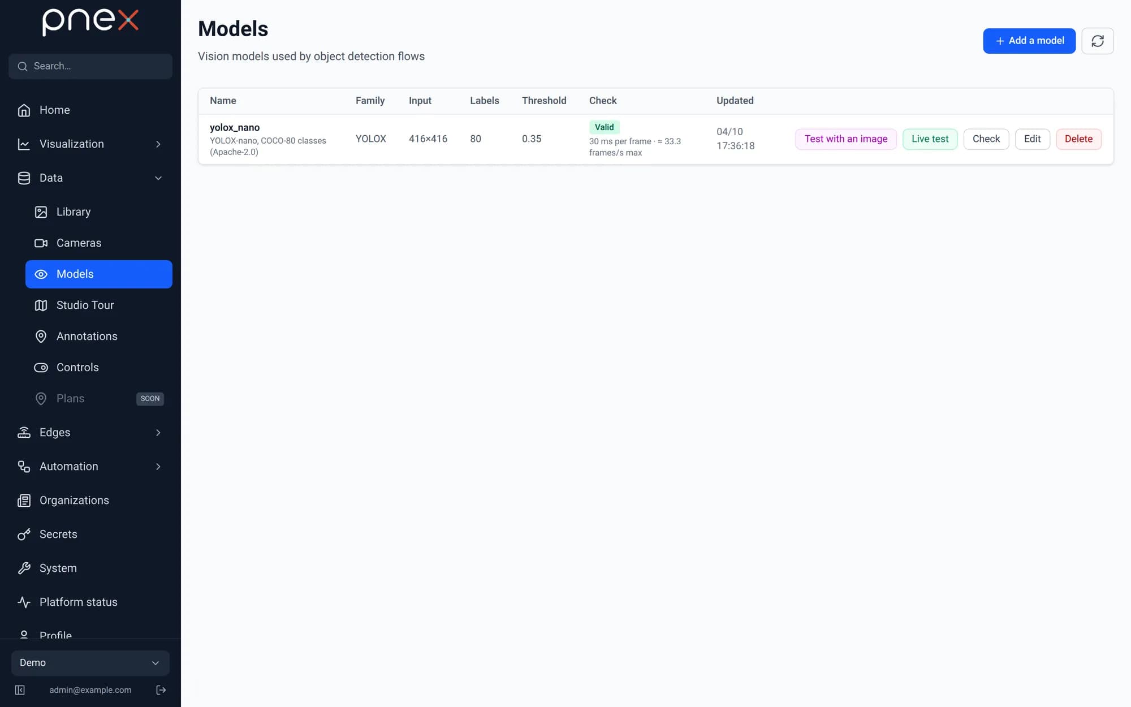Open the System menu item
Viewport: 1131px width, 707px height.
coord(90,568)
